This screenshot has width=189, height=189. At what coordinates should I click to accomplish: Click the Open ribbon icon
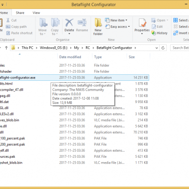154,20
